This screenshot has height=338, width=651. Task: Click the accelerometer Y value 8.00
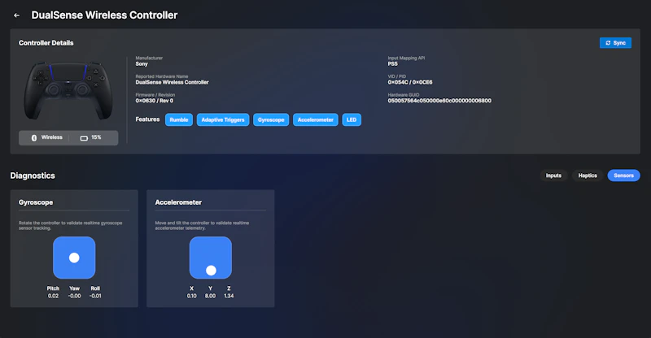(210, 296)
